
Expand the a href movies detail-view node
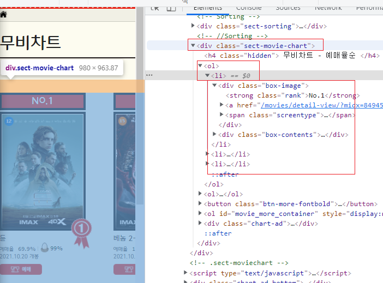coord(222,105)
